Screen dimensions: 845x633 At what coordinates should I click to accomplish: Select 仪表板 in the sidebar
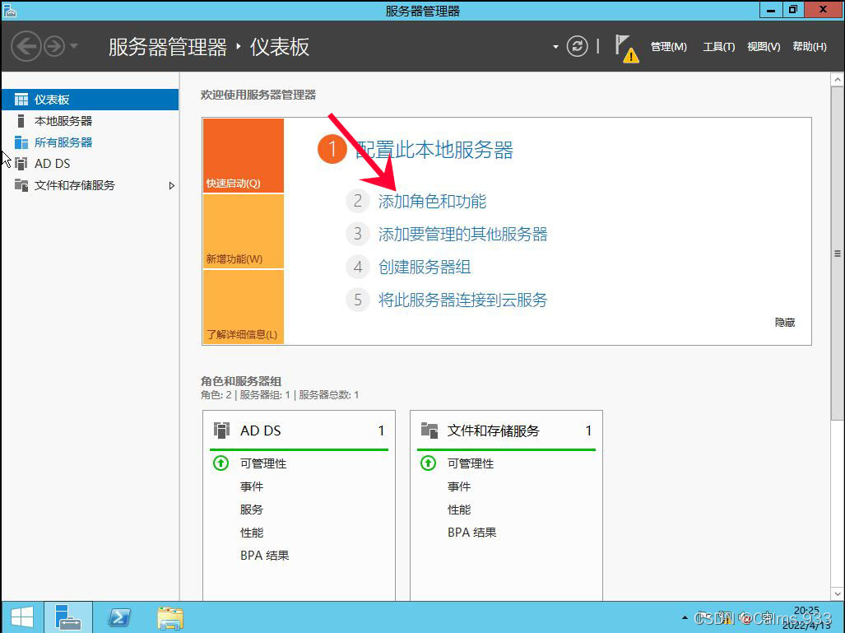point(90,100)
